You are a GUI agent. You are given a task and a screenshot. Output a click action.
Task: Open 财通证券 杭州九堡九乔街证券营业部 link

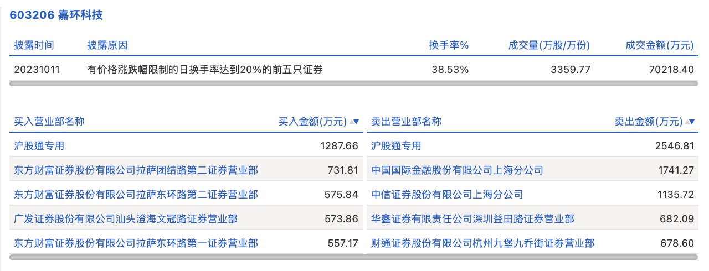[x=482, y=243]
